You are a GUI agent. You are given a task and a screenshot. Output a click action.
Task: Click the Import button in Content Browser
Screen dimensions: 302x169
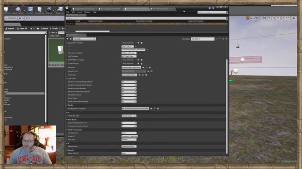tap(9, 29)
